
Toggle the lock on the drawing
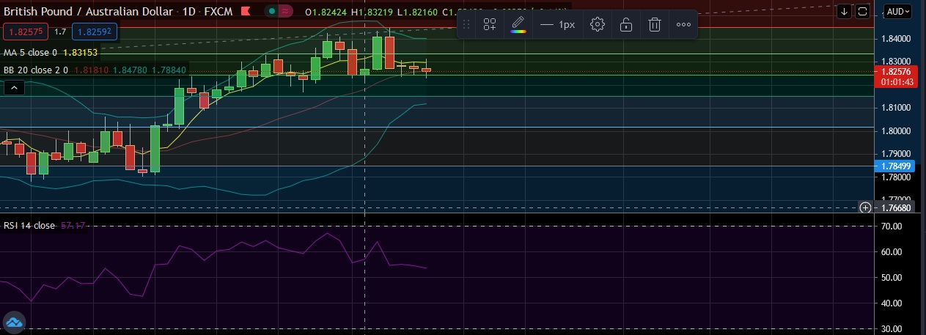626,25
